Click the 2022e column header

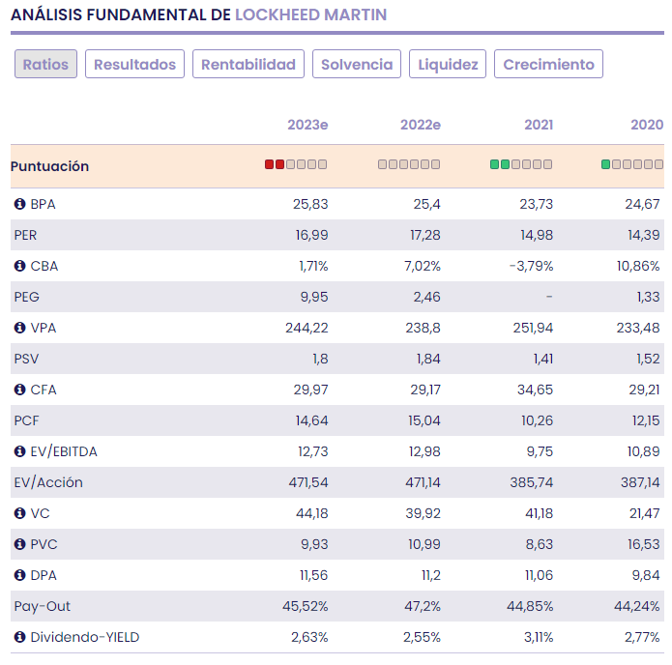420,125
